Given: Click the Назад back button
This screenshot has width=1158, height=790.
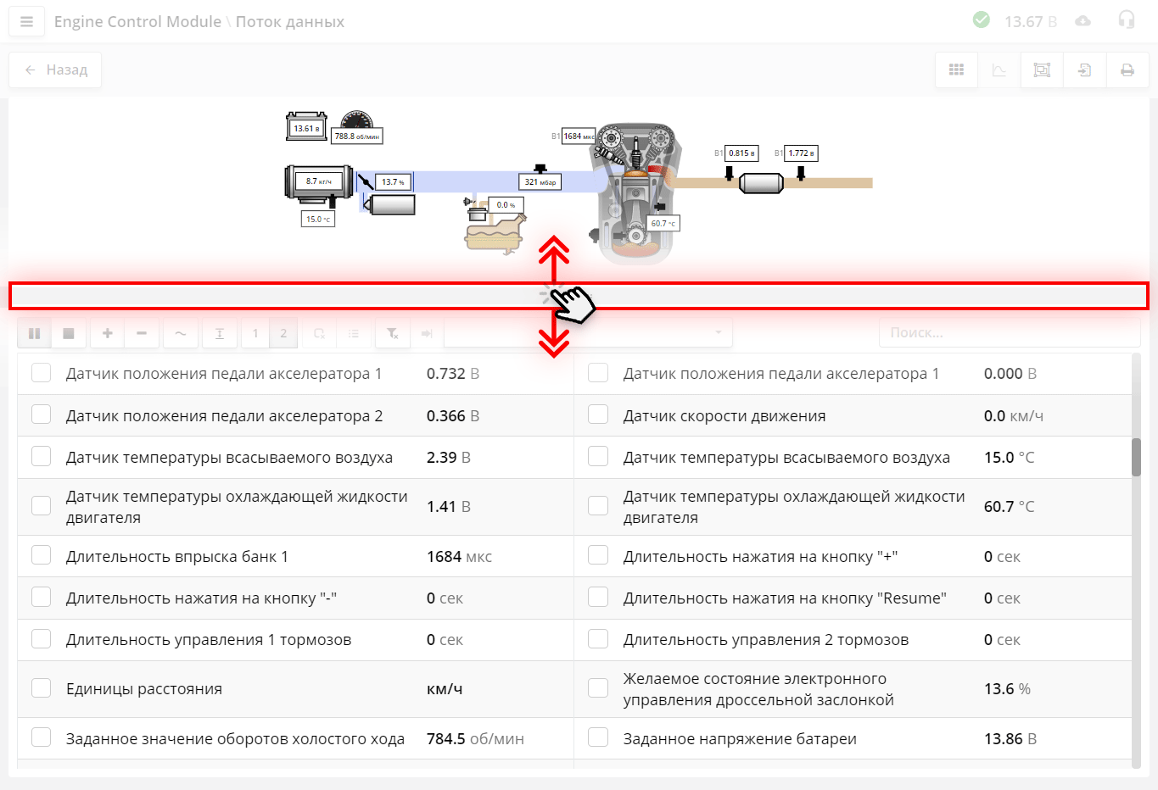Looking at the screenshot, I should pyautogui.click(x=55, y=70).
